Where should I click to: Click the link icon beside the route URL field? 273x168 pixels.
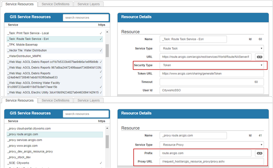(x=259, y=57)
